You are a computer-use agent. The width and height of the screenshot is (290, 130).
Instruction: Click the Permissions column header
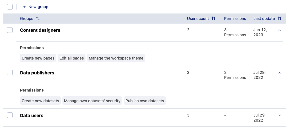point(235,19)
